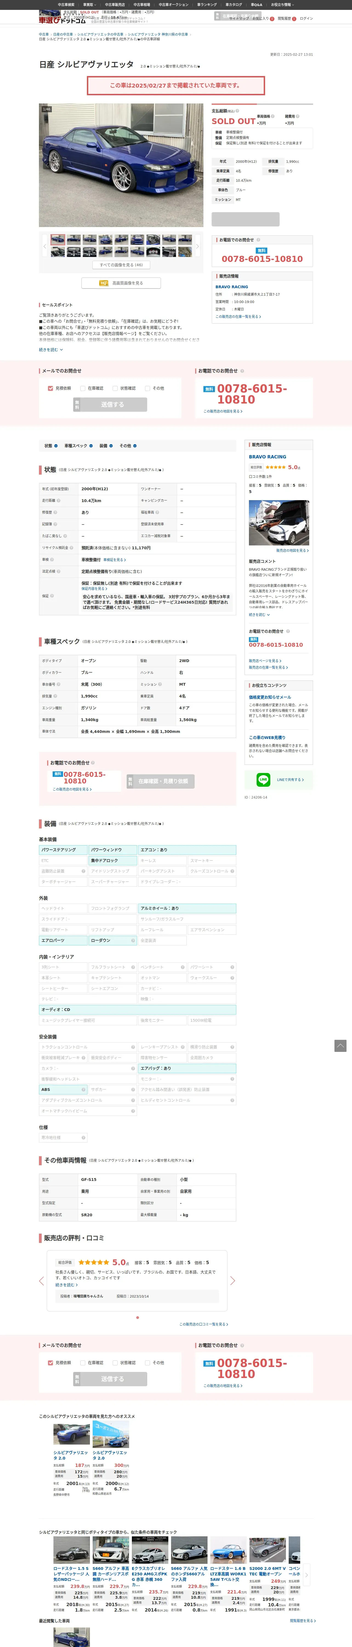Open この販売店の口コミ一覧を見る link
Image resolution: width=352 pixels, height=1647 pixels.
tap(204, 1324)
